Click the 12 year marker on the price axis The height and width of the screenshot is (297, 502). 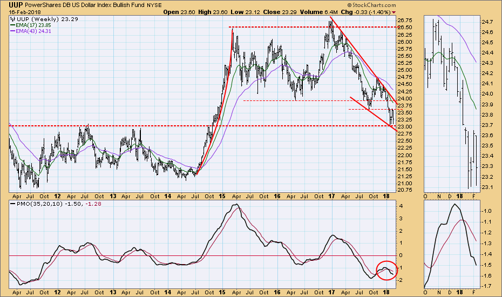[57, 196]
